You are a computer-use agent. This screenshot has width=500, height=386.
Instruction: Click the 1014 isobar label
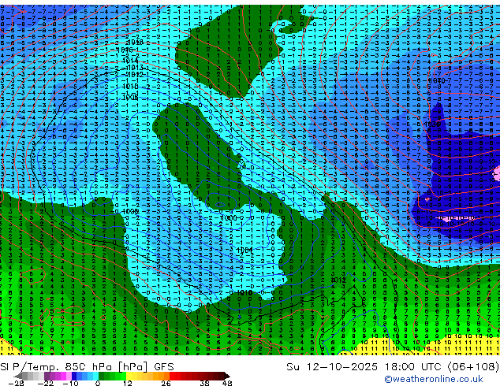click(x=130, y=61)
